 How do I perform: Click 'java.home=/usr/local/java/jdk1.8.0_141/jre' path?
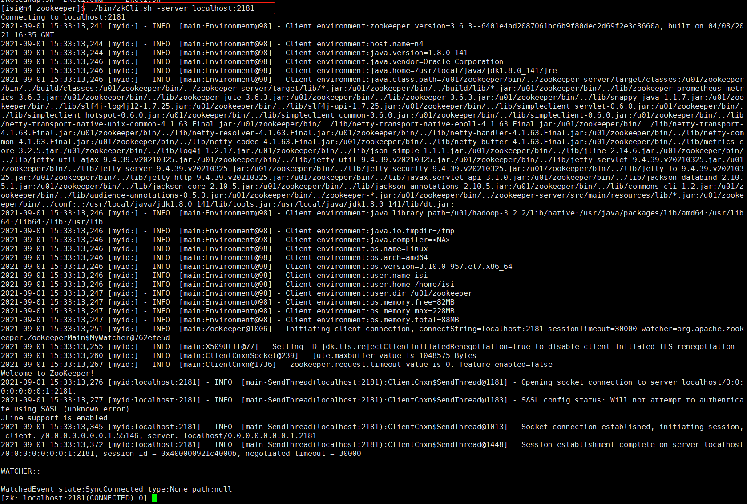[464, 70]
